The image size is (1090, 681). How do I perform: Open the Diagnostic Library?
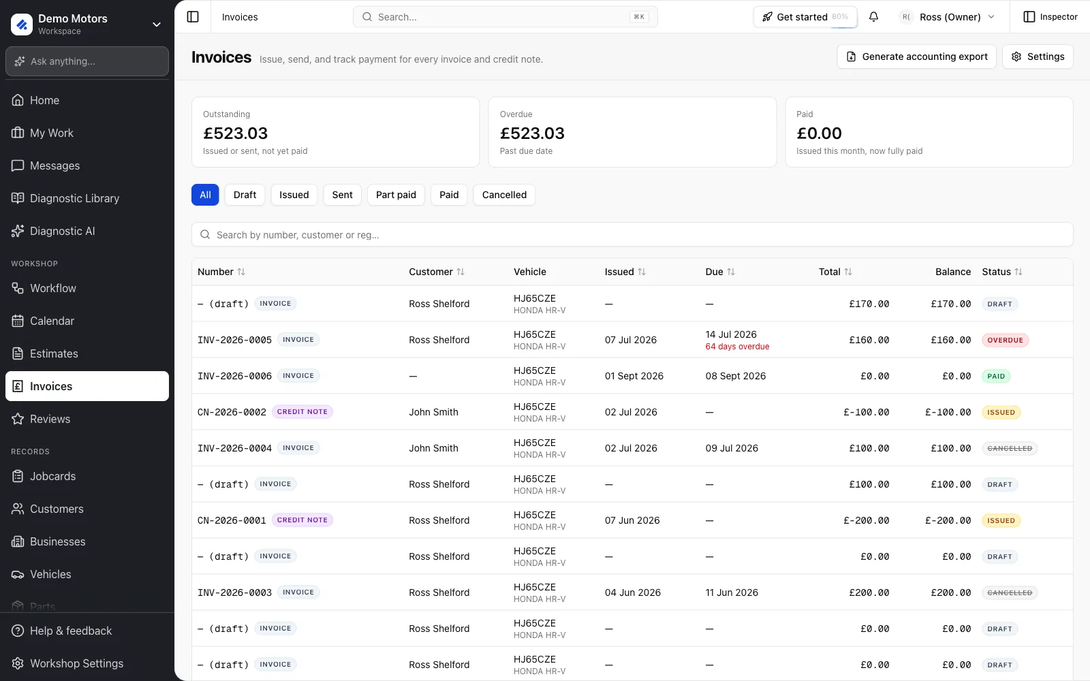[x=87, y=198]
